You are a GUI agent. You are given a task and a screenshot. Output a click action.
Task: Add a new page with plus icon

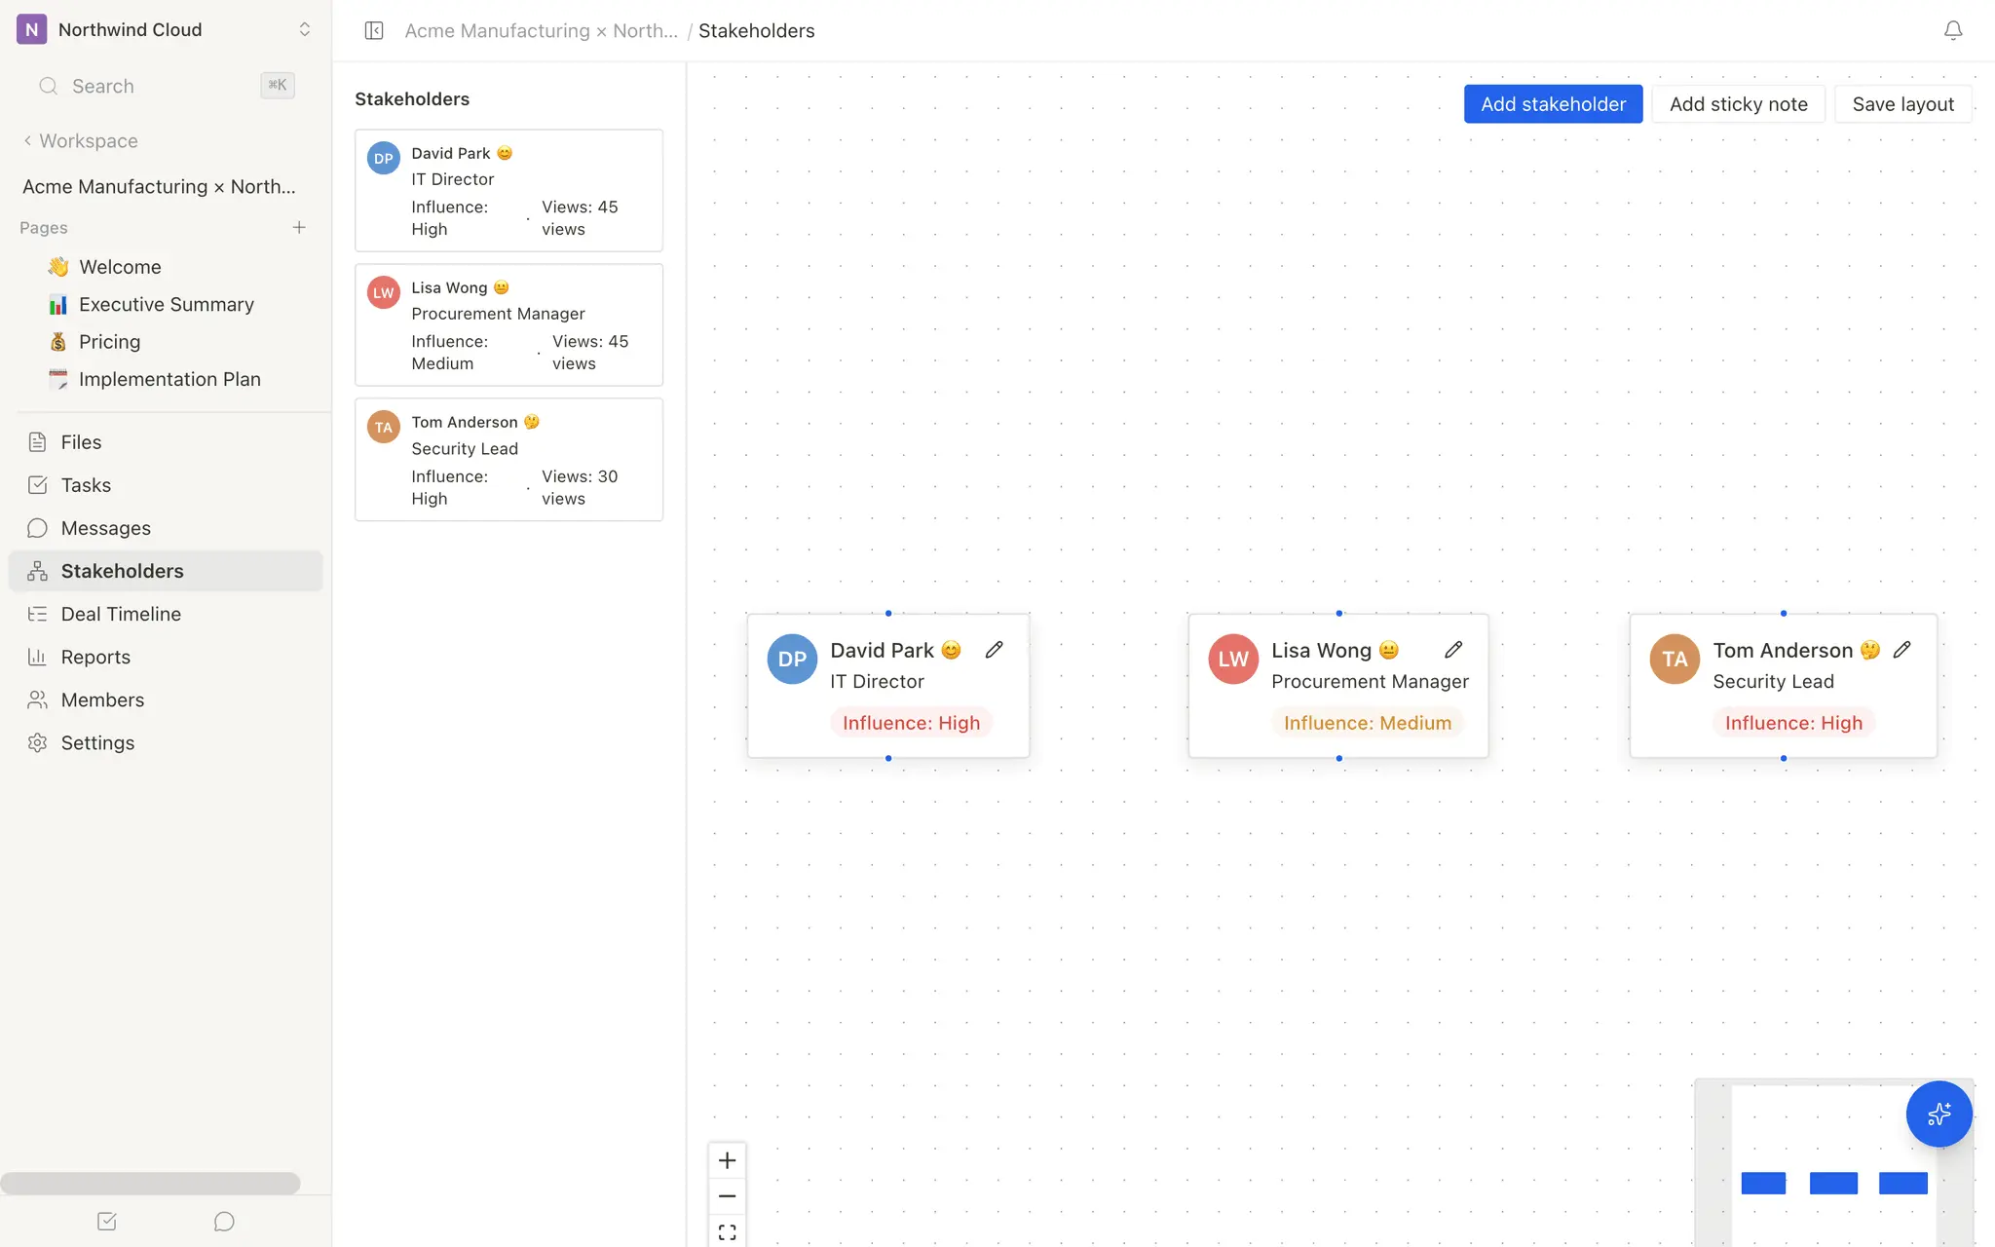(299, 227)
